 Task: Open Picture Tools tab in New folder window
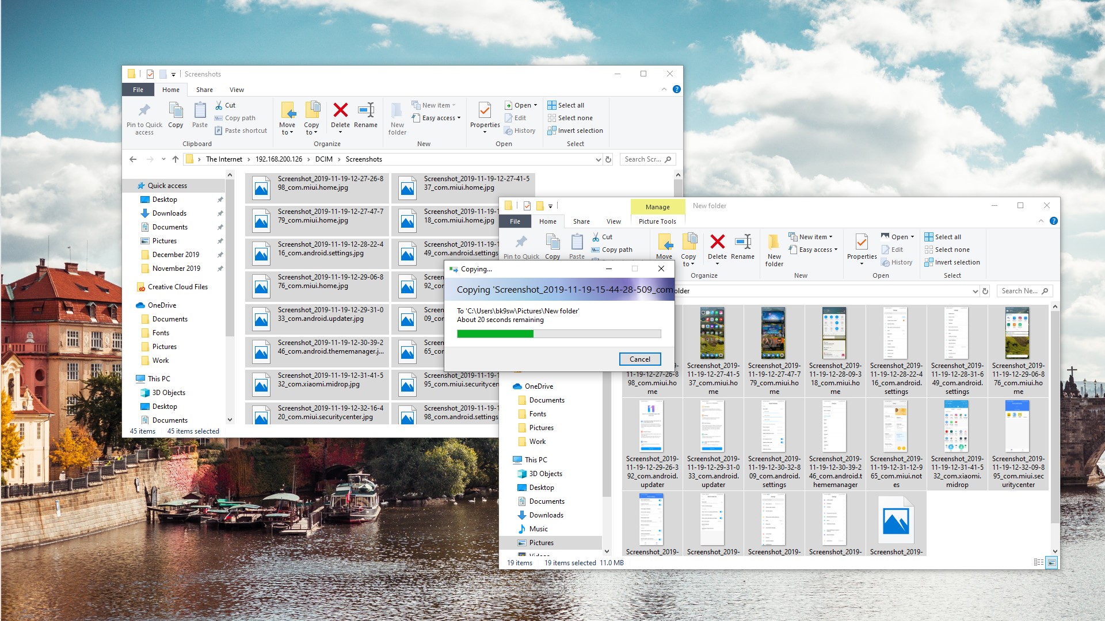pyautogui.click(x=657, y=221)
